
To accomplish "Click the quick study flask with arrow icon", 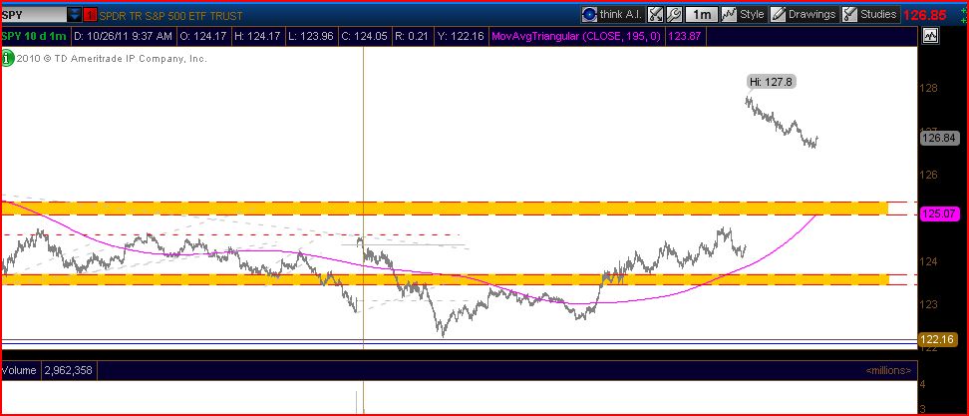I will [655, 14].
